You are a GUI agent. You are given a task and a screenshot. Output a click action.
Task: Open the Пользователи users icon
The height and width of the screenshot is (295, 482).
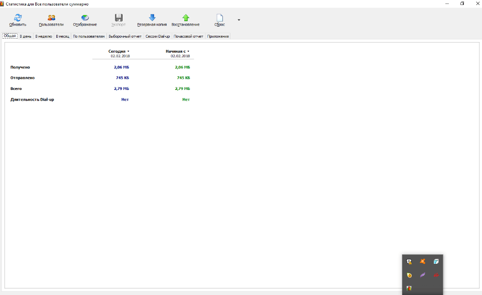(51, 18)
